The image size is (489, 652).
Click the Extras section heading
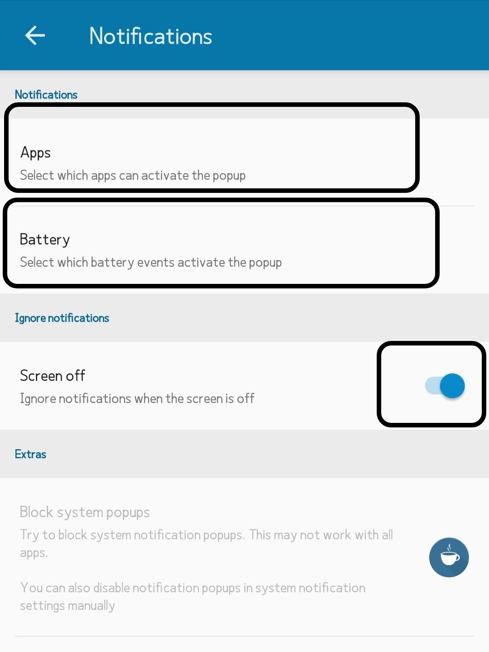coord(30,454)
